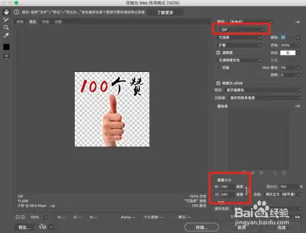Viewport: 306px width, 233px height.
Task: Click the 100个赞 thumbs-up preview image
Action: click(x=112, y=109)
